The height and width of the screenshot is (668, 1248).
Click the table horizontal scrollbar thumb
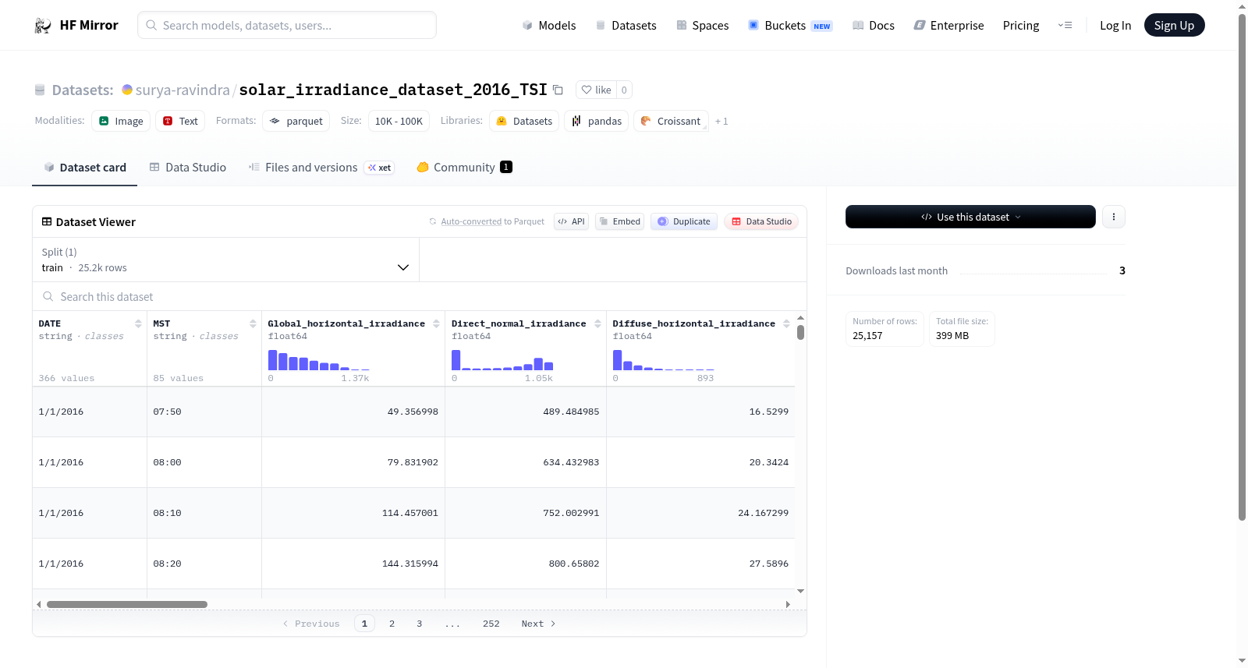pyautogui.click(x=127, y=604)
